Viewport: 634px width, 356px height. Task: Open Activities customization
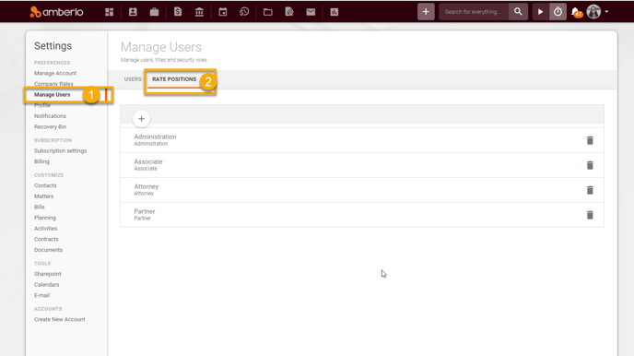coord(46,229)
